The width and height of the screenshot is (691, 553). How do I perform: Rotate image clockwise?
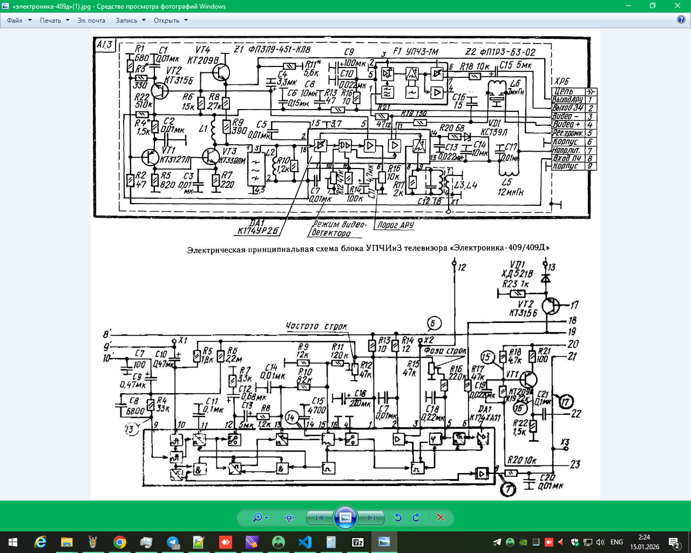416,517
